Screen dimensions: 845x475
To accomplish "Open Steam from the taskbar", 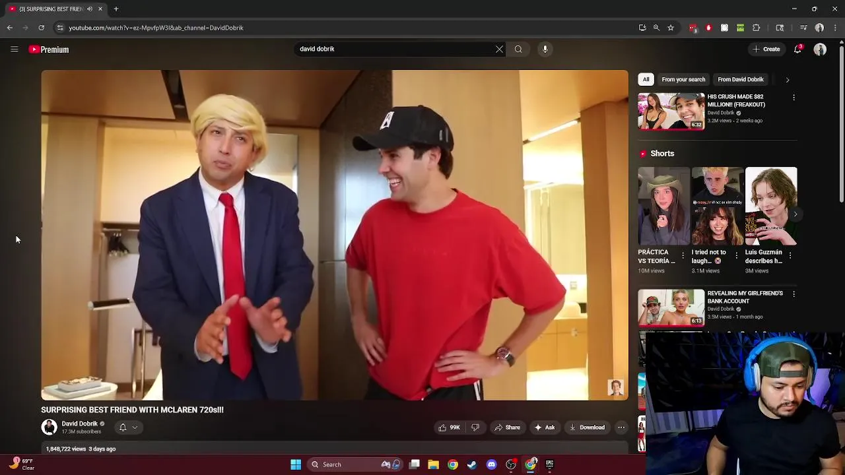I will 472,464.
